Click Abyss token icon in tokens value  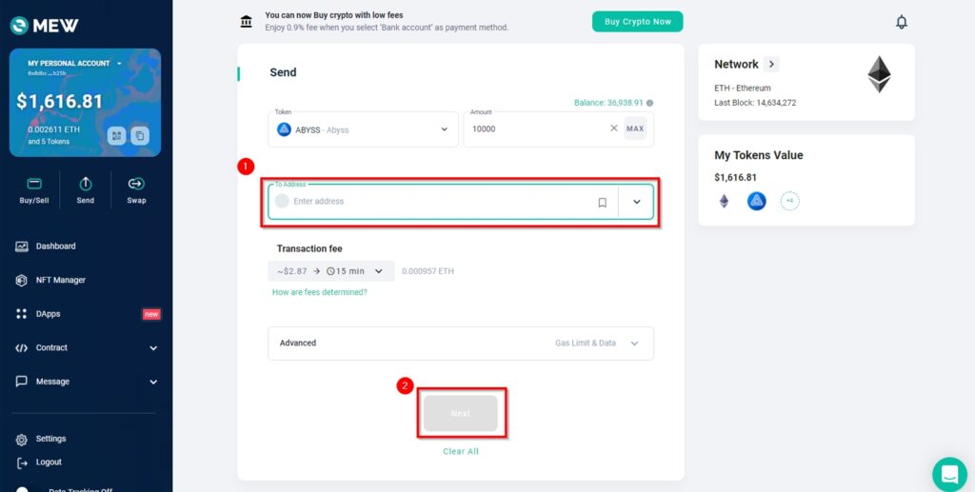pos(756,201)
